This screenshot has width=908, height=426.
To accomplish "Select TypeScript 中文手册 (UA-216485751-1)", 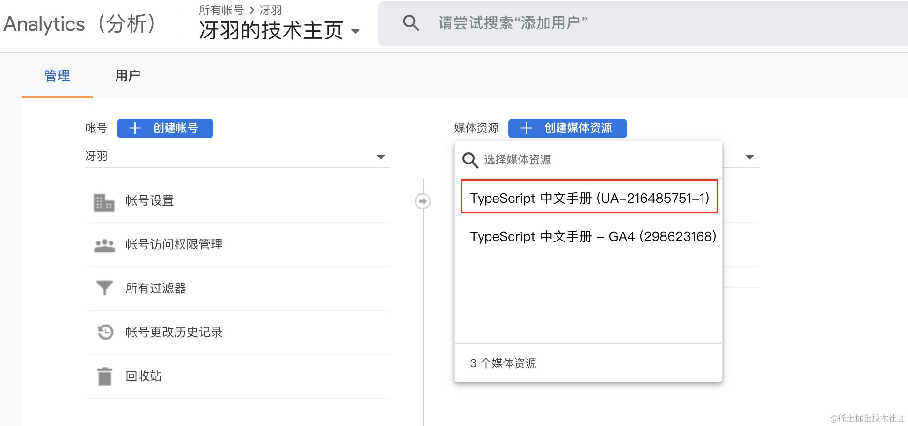I will (x=589, y=198).
